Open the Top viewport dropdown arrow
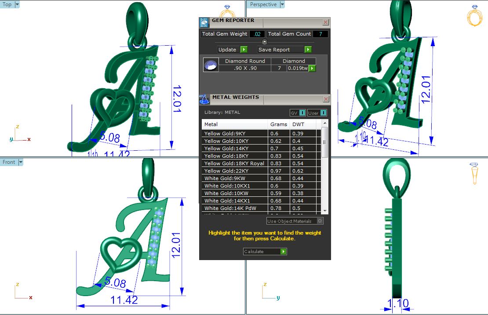Image resolution: width=488 pixels, height=315 pixels. [x=17, y=4]
